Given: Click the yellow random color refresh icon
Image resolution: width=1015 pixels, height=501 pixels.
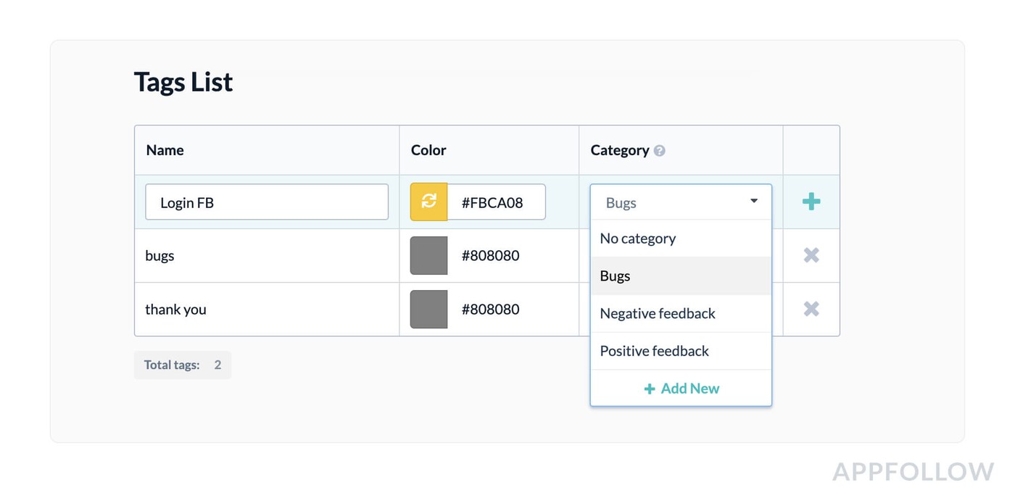Looking at the screenshot, I should (x=428, y=202).
